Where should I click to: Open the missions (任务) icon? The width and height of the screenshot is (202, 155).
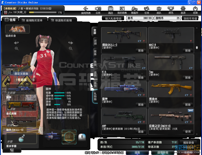tap(147, 10)
